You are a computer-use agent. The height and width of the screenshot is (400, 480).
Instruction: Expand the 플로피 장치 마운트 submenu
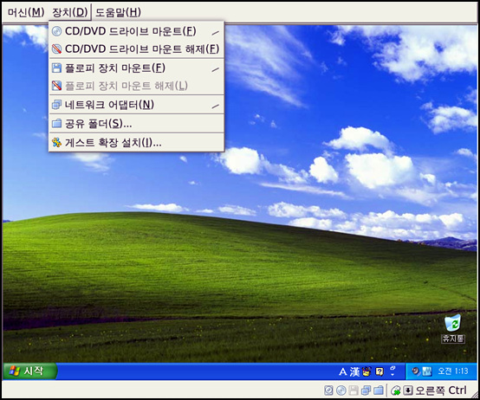pos(137,68)
